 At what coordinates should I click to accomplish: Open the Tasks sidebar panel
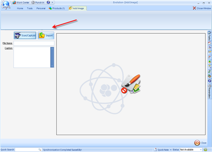click(x=209, y=36)
